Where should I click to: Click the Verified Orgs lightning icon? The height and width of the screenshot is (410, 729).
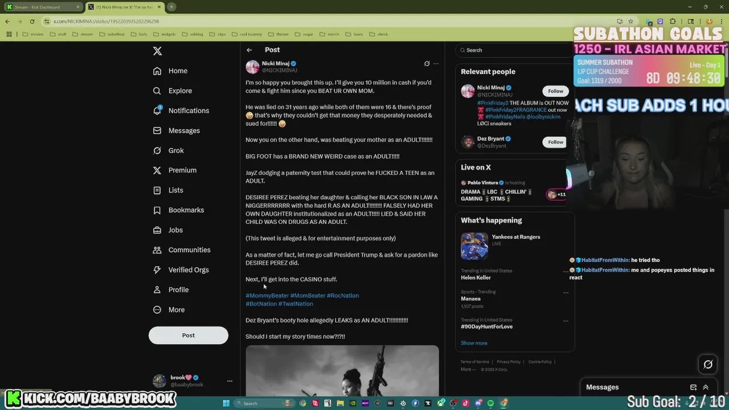pyautogui.click(x=157, y=270)
